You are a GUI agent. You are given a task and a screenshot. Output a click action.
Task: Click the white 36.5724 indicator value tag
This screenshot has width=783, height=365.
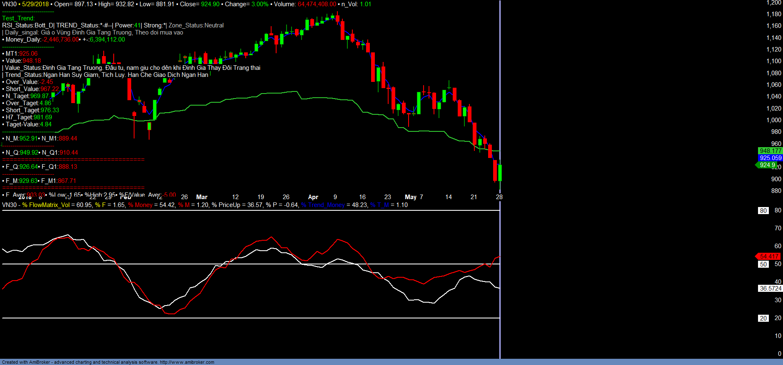(770, 289)
